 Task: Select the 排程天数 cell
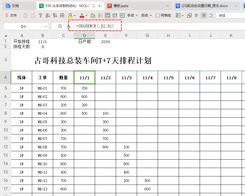pos(22,46)
